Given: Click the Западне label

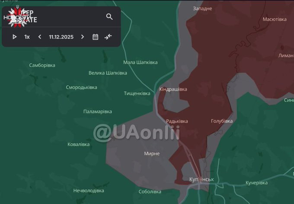Looking at the screenshot, I should [x=202, y=9].
